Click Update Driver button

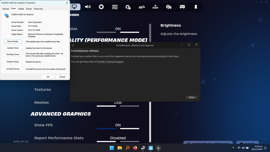pos(13,48)
